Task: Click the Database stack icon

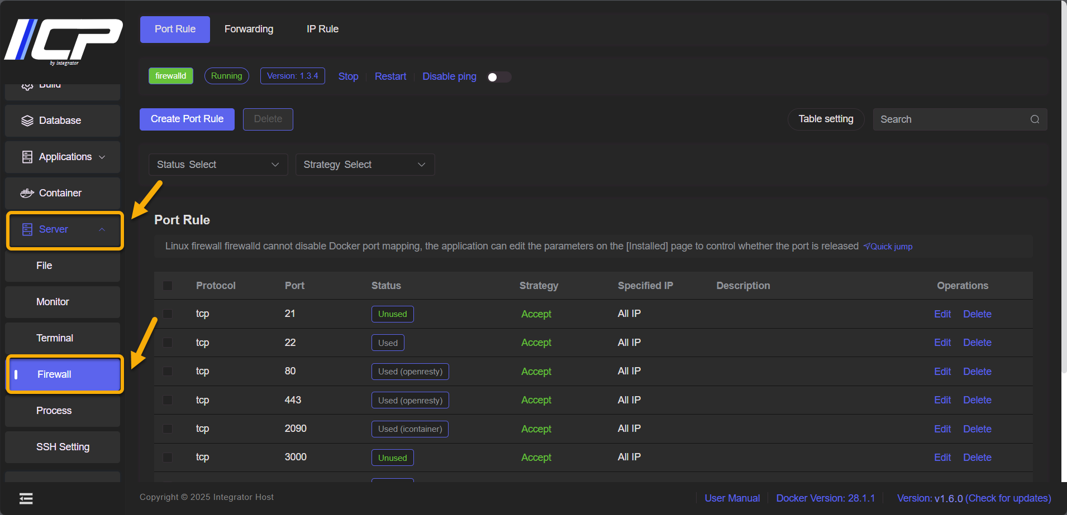Action: tap(27, 121)
